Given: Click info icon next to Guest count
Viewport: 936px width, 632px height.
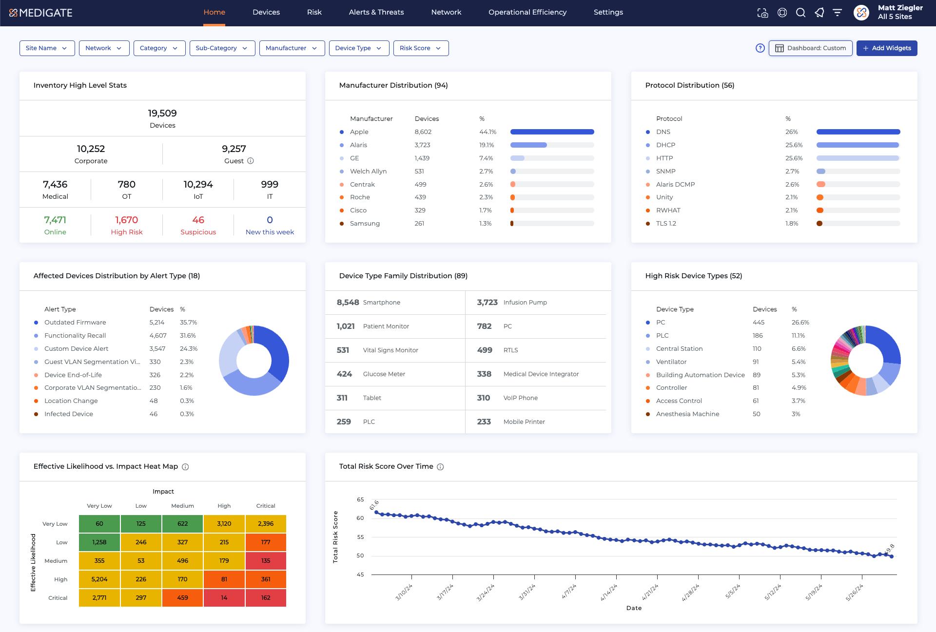Looking at the screenshot, I should tap(251, 161).
